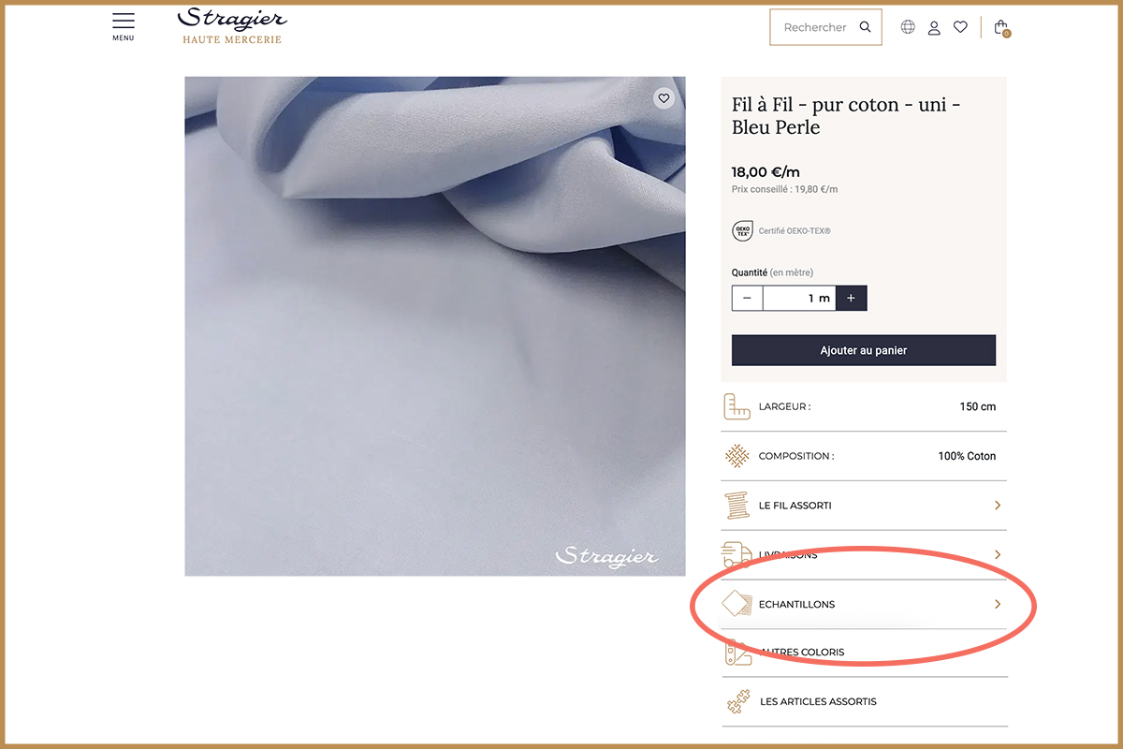Viewport: 1123px width, 749px height.
Task: Click the Stragier Haute Mercerie logo
Action: pos(232,26)
